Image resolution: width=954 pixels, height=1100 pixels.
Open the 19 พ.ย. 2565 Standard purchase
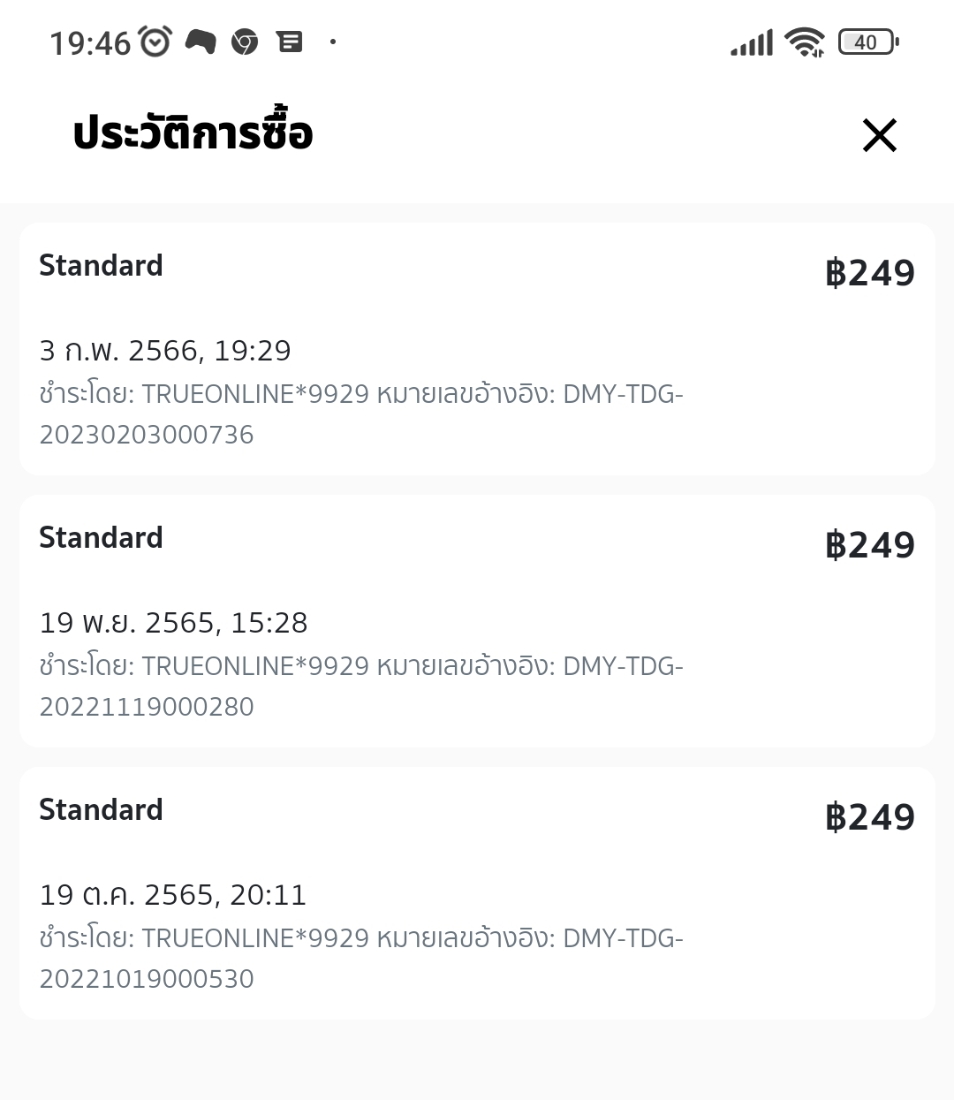477,621
